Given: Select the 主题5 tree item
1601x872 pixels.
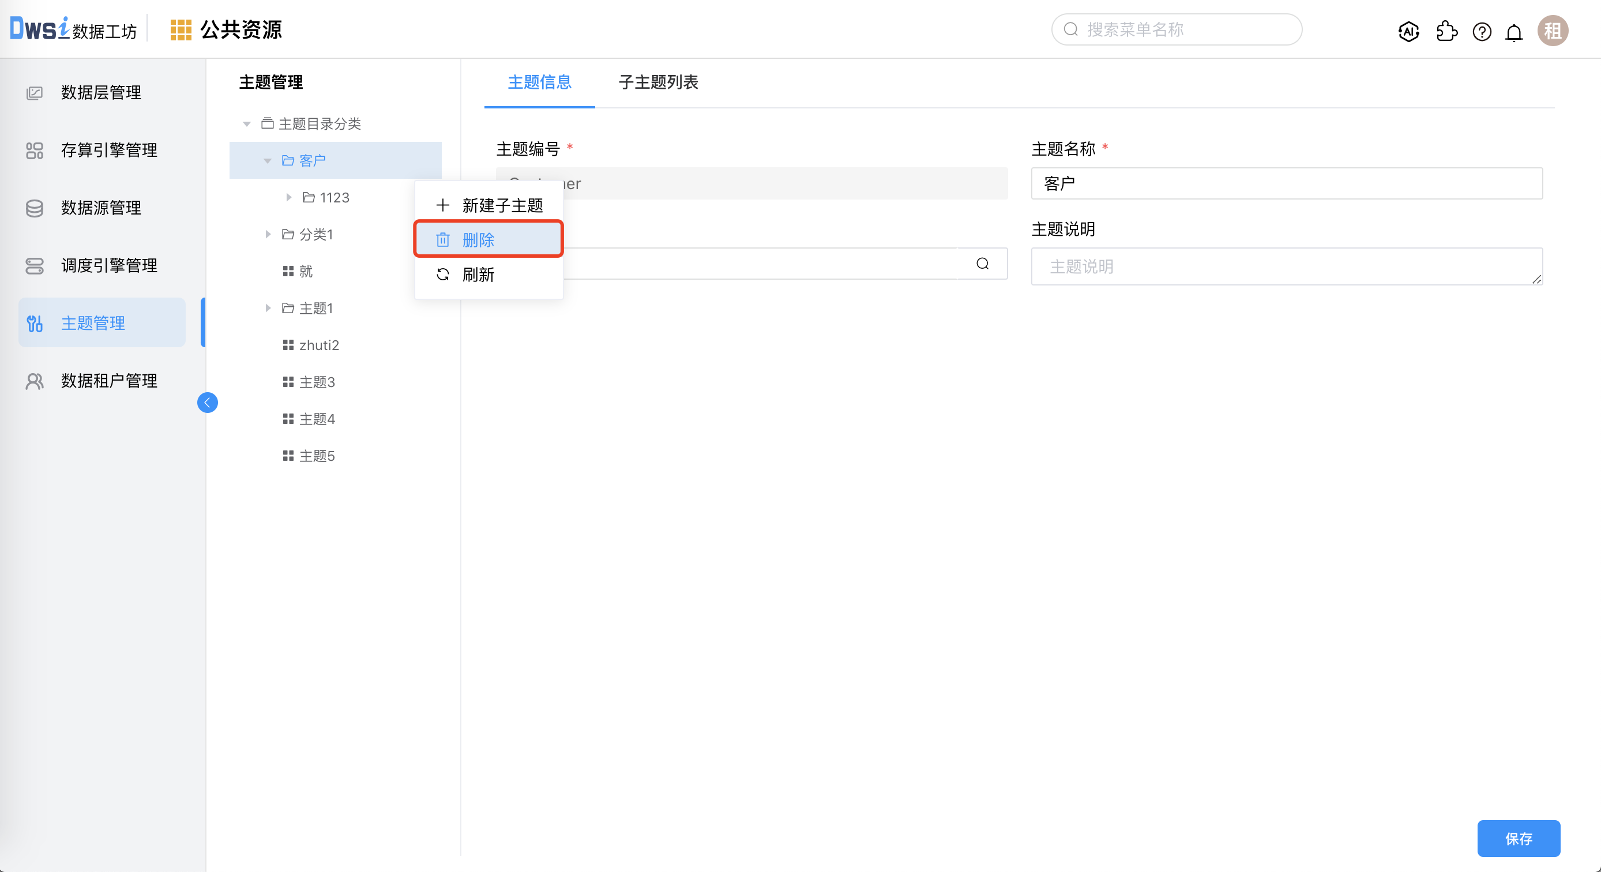Looking at the screenshot, I should (x=317, y=456).
